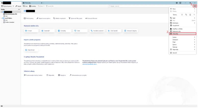Click the status bar connection icon

(2, 106)
